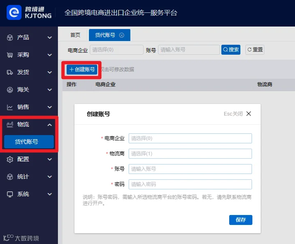The width and height of the screenshot is (295, 244).
Task: Open the 电商企业 dropdown in the dialog
Action: (190, 138)
